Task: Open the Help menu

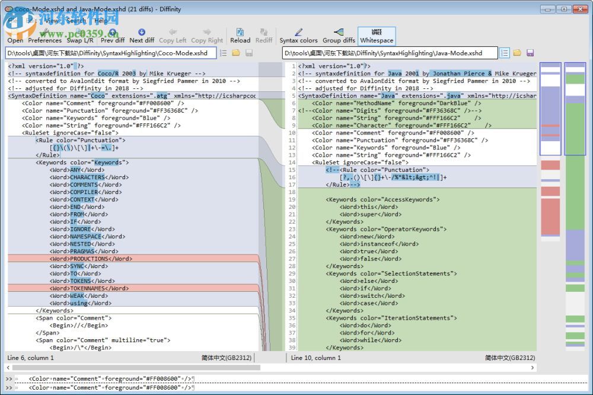Action: [101, 20]
